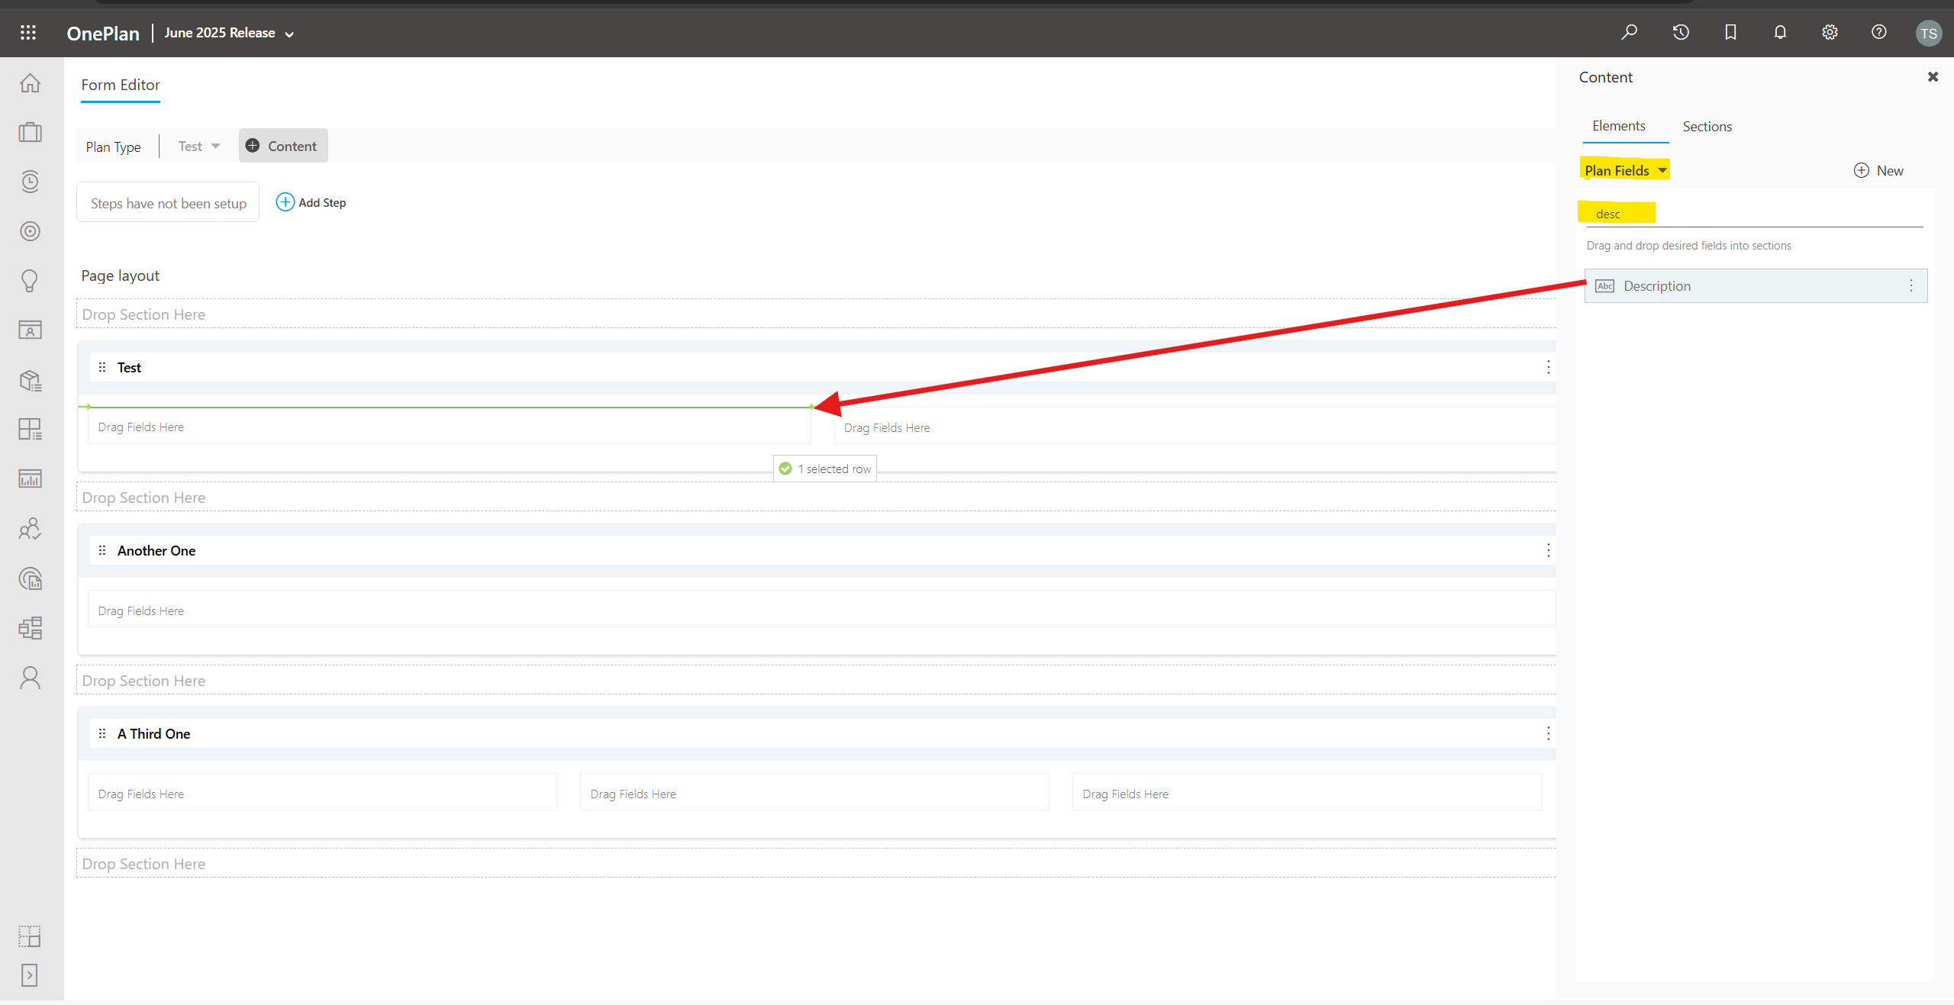Viewport: 1954px width, 1005px height.
Task: Click the help question mark icon
Action: pos(1879,32)
